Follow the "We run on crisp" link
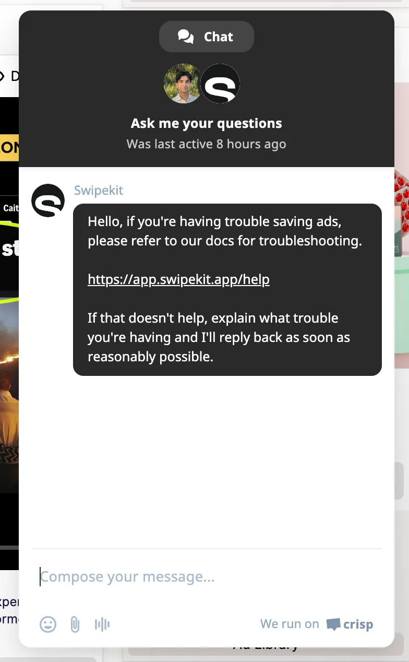Viewport: 409px width, 662px height. click(x=317, y=624)
